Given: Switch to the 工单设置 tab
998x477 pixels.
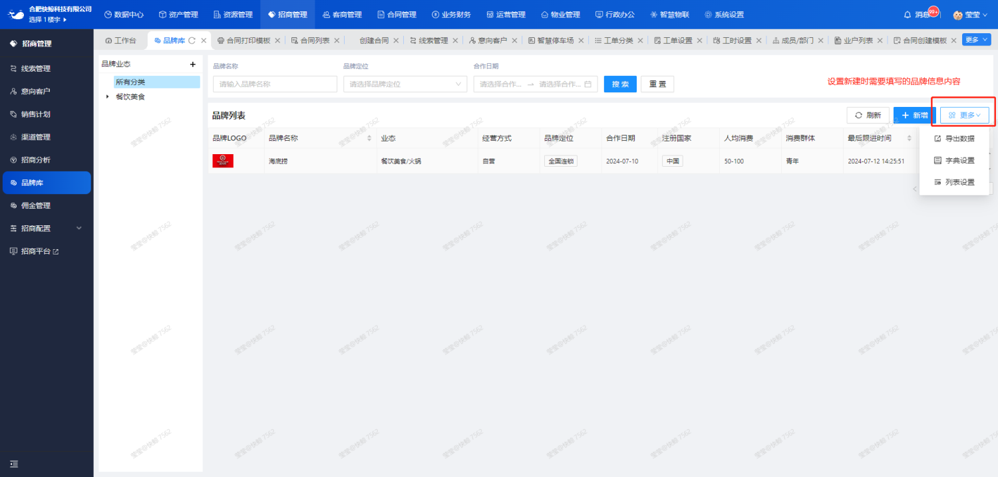Looking at the screenshot, I should 673,41.
